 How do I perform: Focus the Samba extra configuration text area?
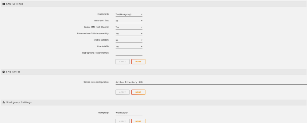pyautogui.click(x=211, y=82)
